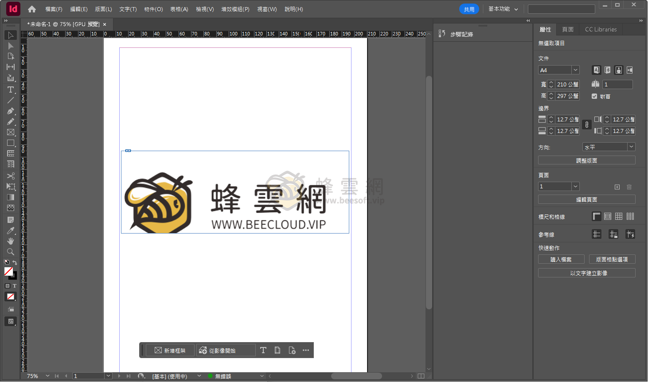Select the Rectangle Frame tool
This screenshot has height=382, width=648.
11,132
